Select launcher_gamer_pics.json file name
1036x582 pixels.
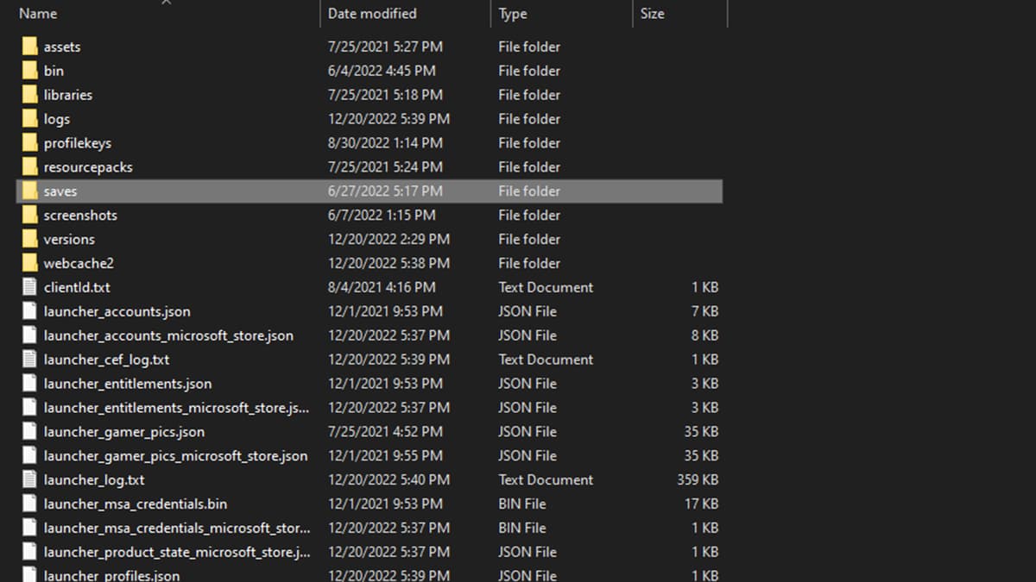(124, 432)
